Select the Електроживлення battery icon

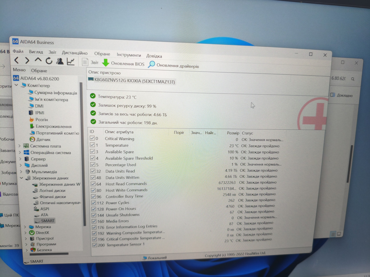click(32, 126)
